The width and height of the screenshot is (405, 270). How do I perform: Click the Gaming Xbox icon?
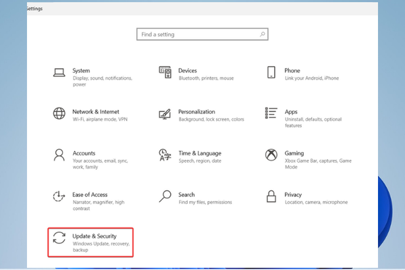tap(271, 155)
